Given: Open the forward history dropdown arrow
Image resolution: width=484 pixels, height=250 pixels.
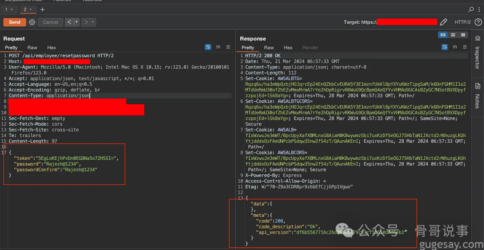Looking at the screenshot, I should point(93,22).
